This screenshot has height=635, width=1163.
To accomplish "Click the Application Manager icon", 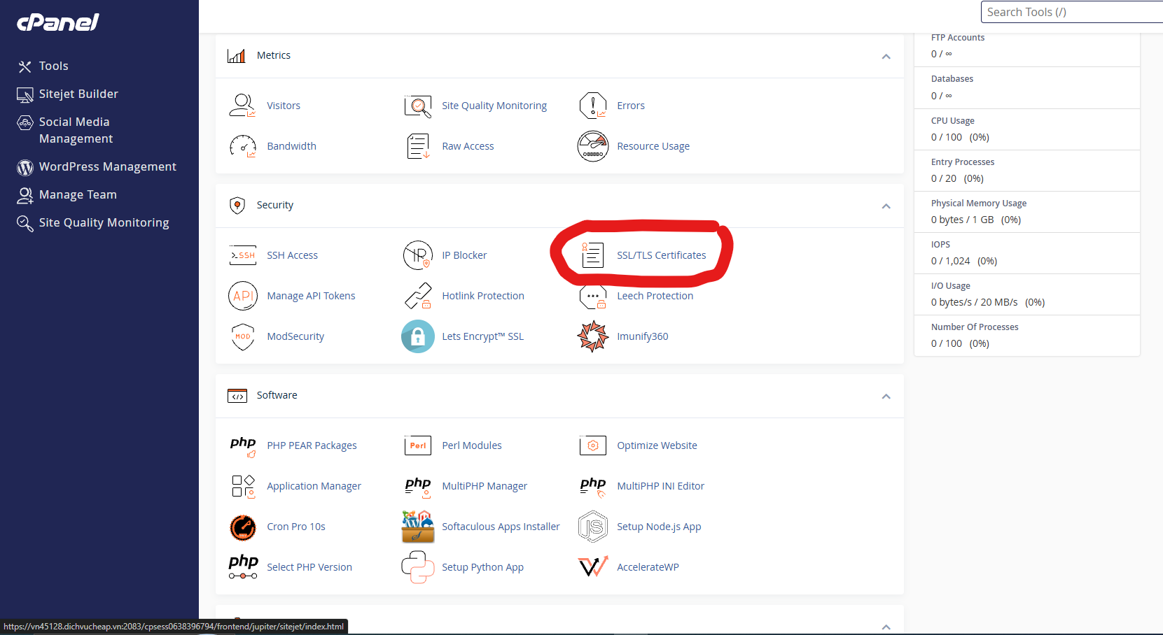I will pos(243,486).
